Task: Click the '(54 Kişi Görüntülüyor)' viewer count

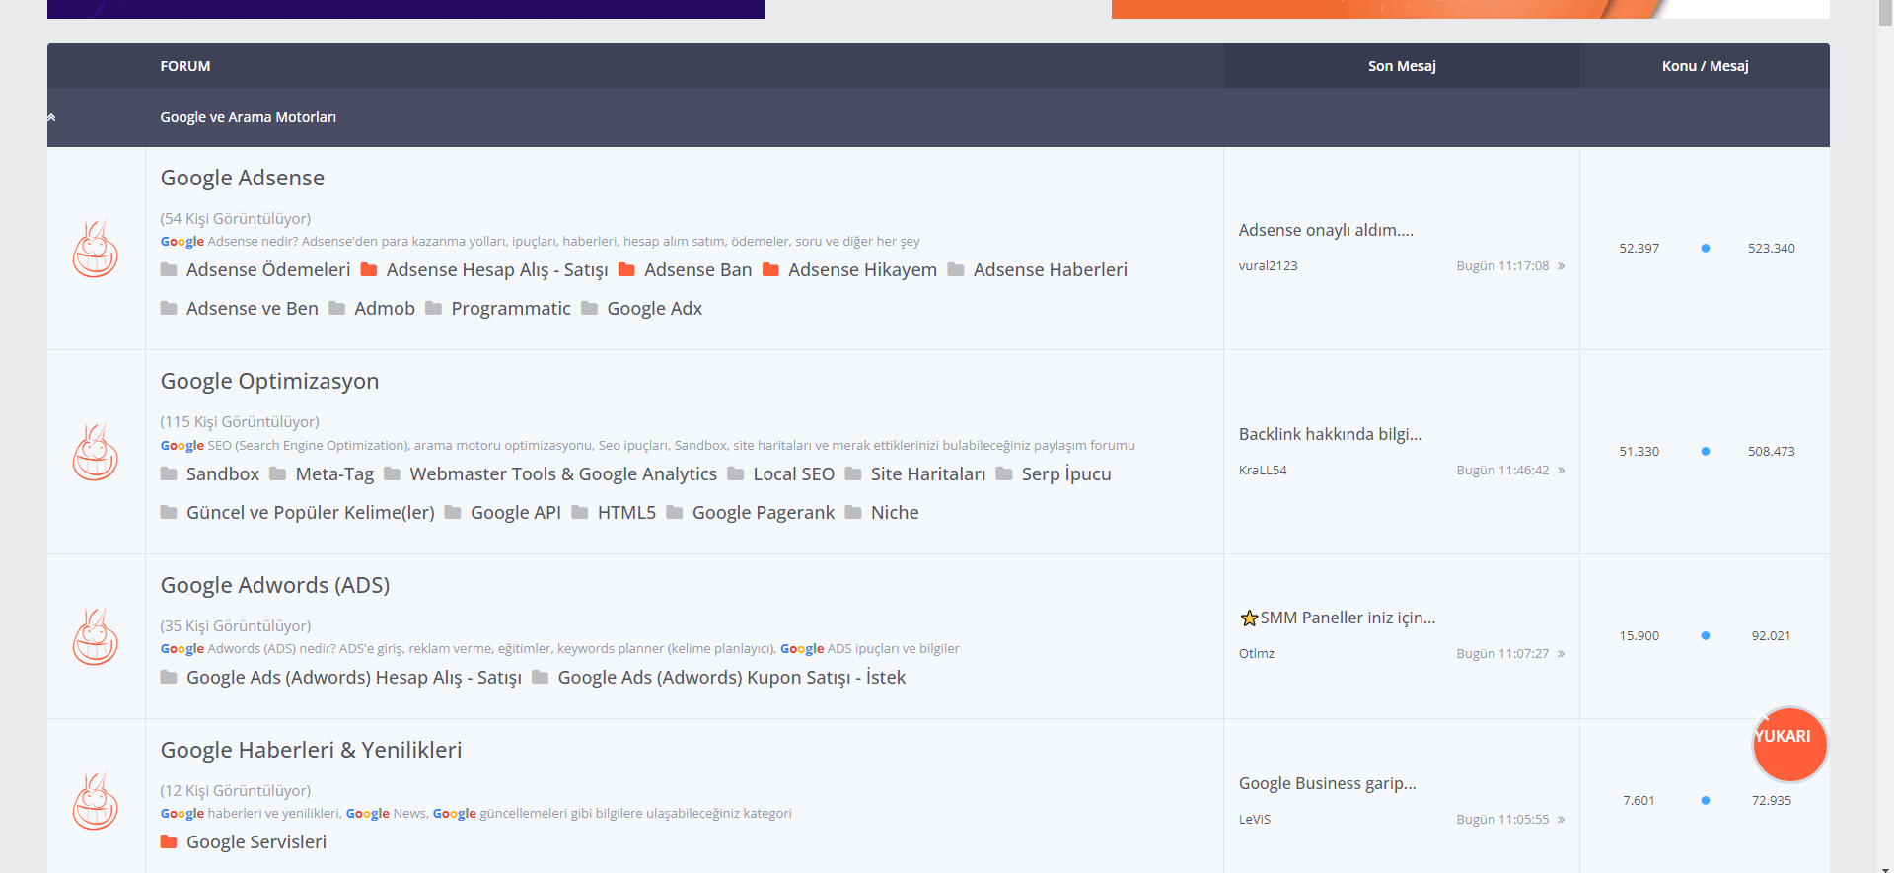Action: tap(236, 219)
